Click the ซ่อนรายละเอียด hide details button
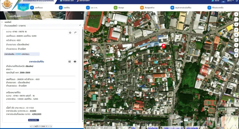Image resolution: width=239 pixels, height=129 pixels. tap(33, 120)
